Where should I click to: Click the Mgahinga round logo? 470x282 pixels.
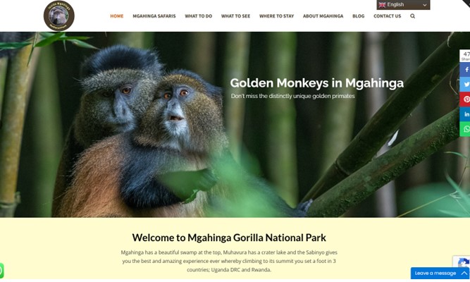(x=58, y=16)
